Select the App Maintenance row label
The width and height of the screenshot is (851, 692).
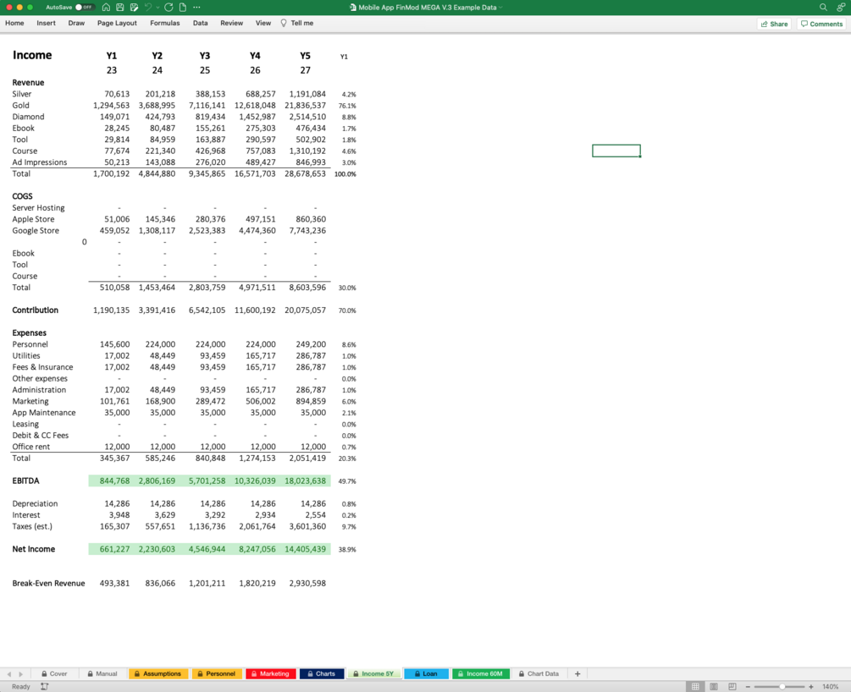click(44, 413)
